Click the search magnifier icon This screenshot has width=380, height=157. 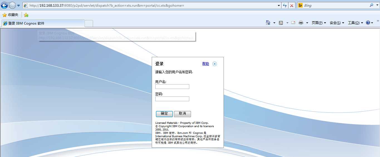[371, 5]
